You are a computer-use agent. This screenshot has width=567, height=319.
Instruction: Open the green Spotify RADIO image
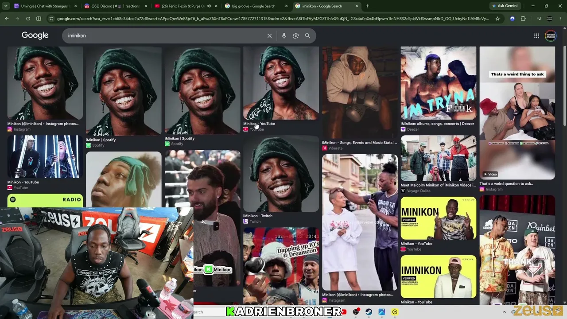coord(45,200)
